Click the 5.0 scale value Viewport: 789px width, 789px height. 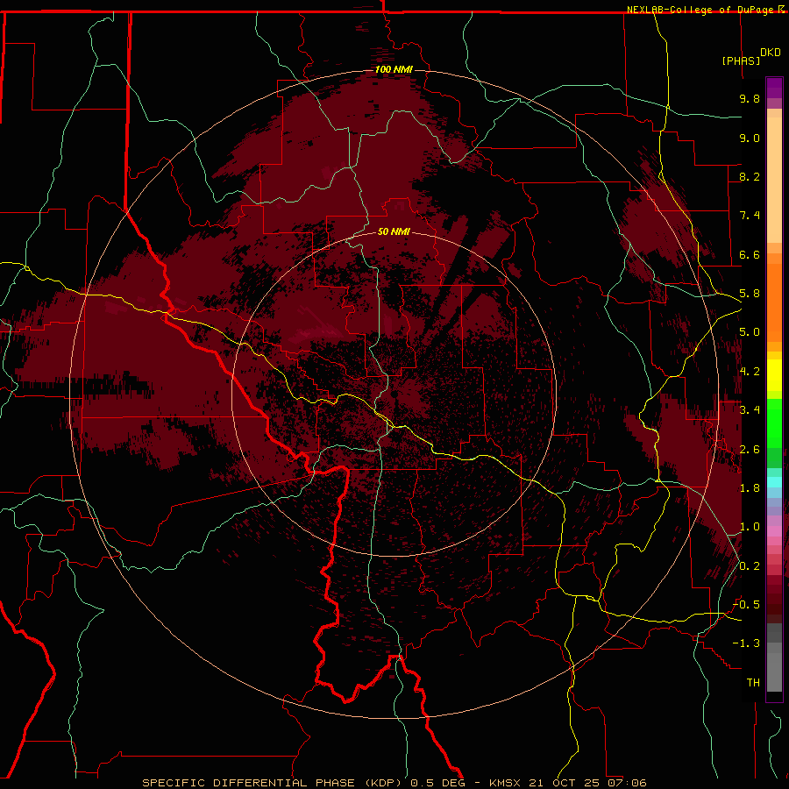750,332
